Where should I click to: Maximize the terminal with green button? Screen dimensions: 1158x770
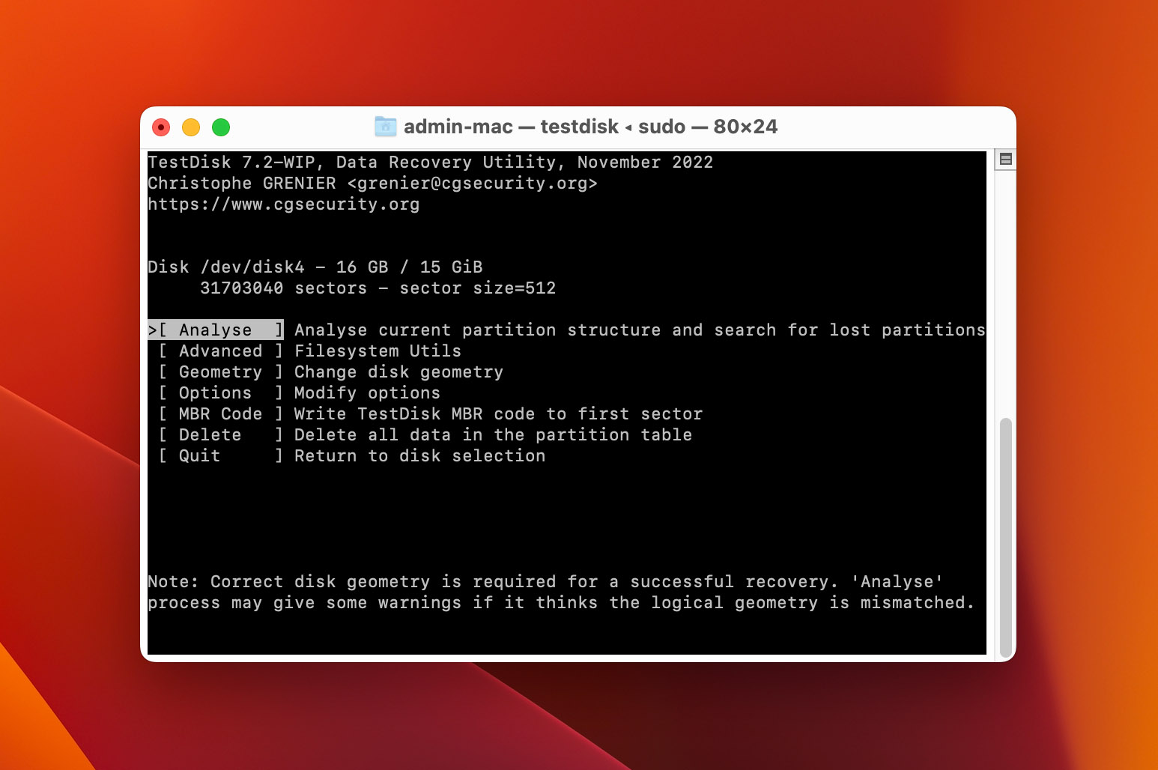(x=221, y=127)
